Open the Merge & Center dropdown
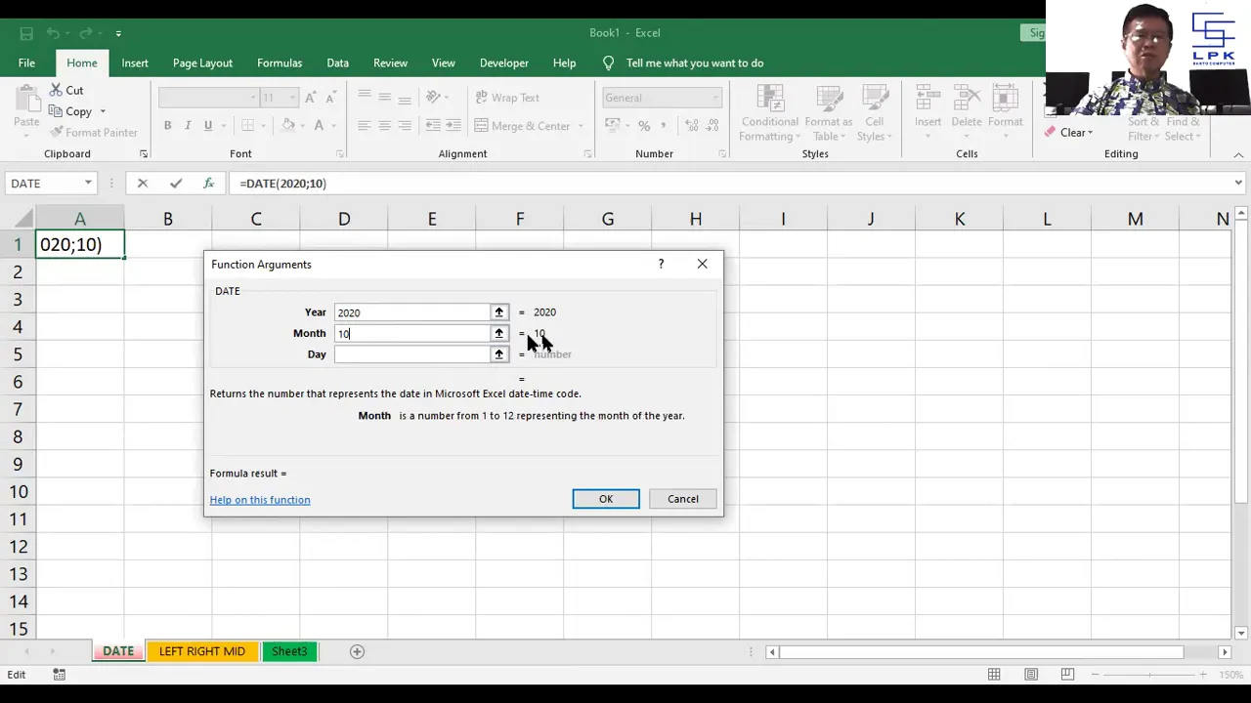 tap(581, 126)
